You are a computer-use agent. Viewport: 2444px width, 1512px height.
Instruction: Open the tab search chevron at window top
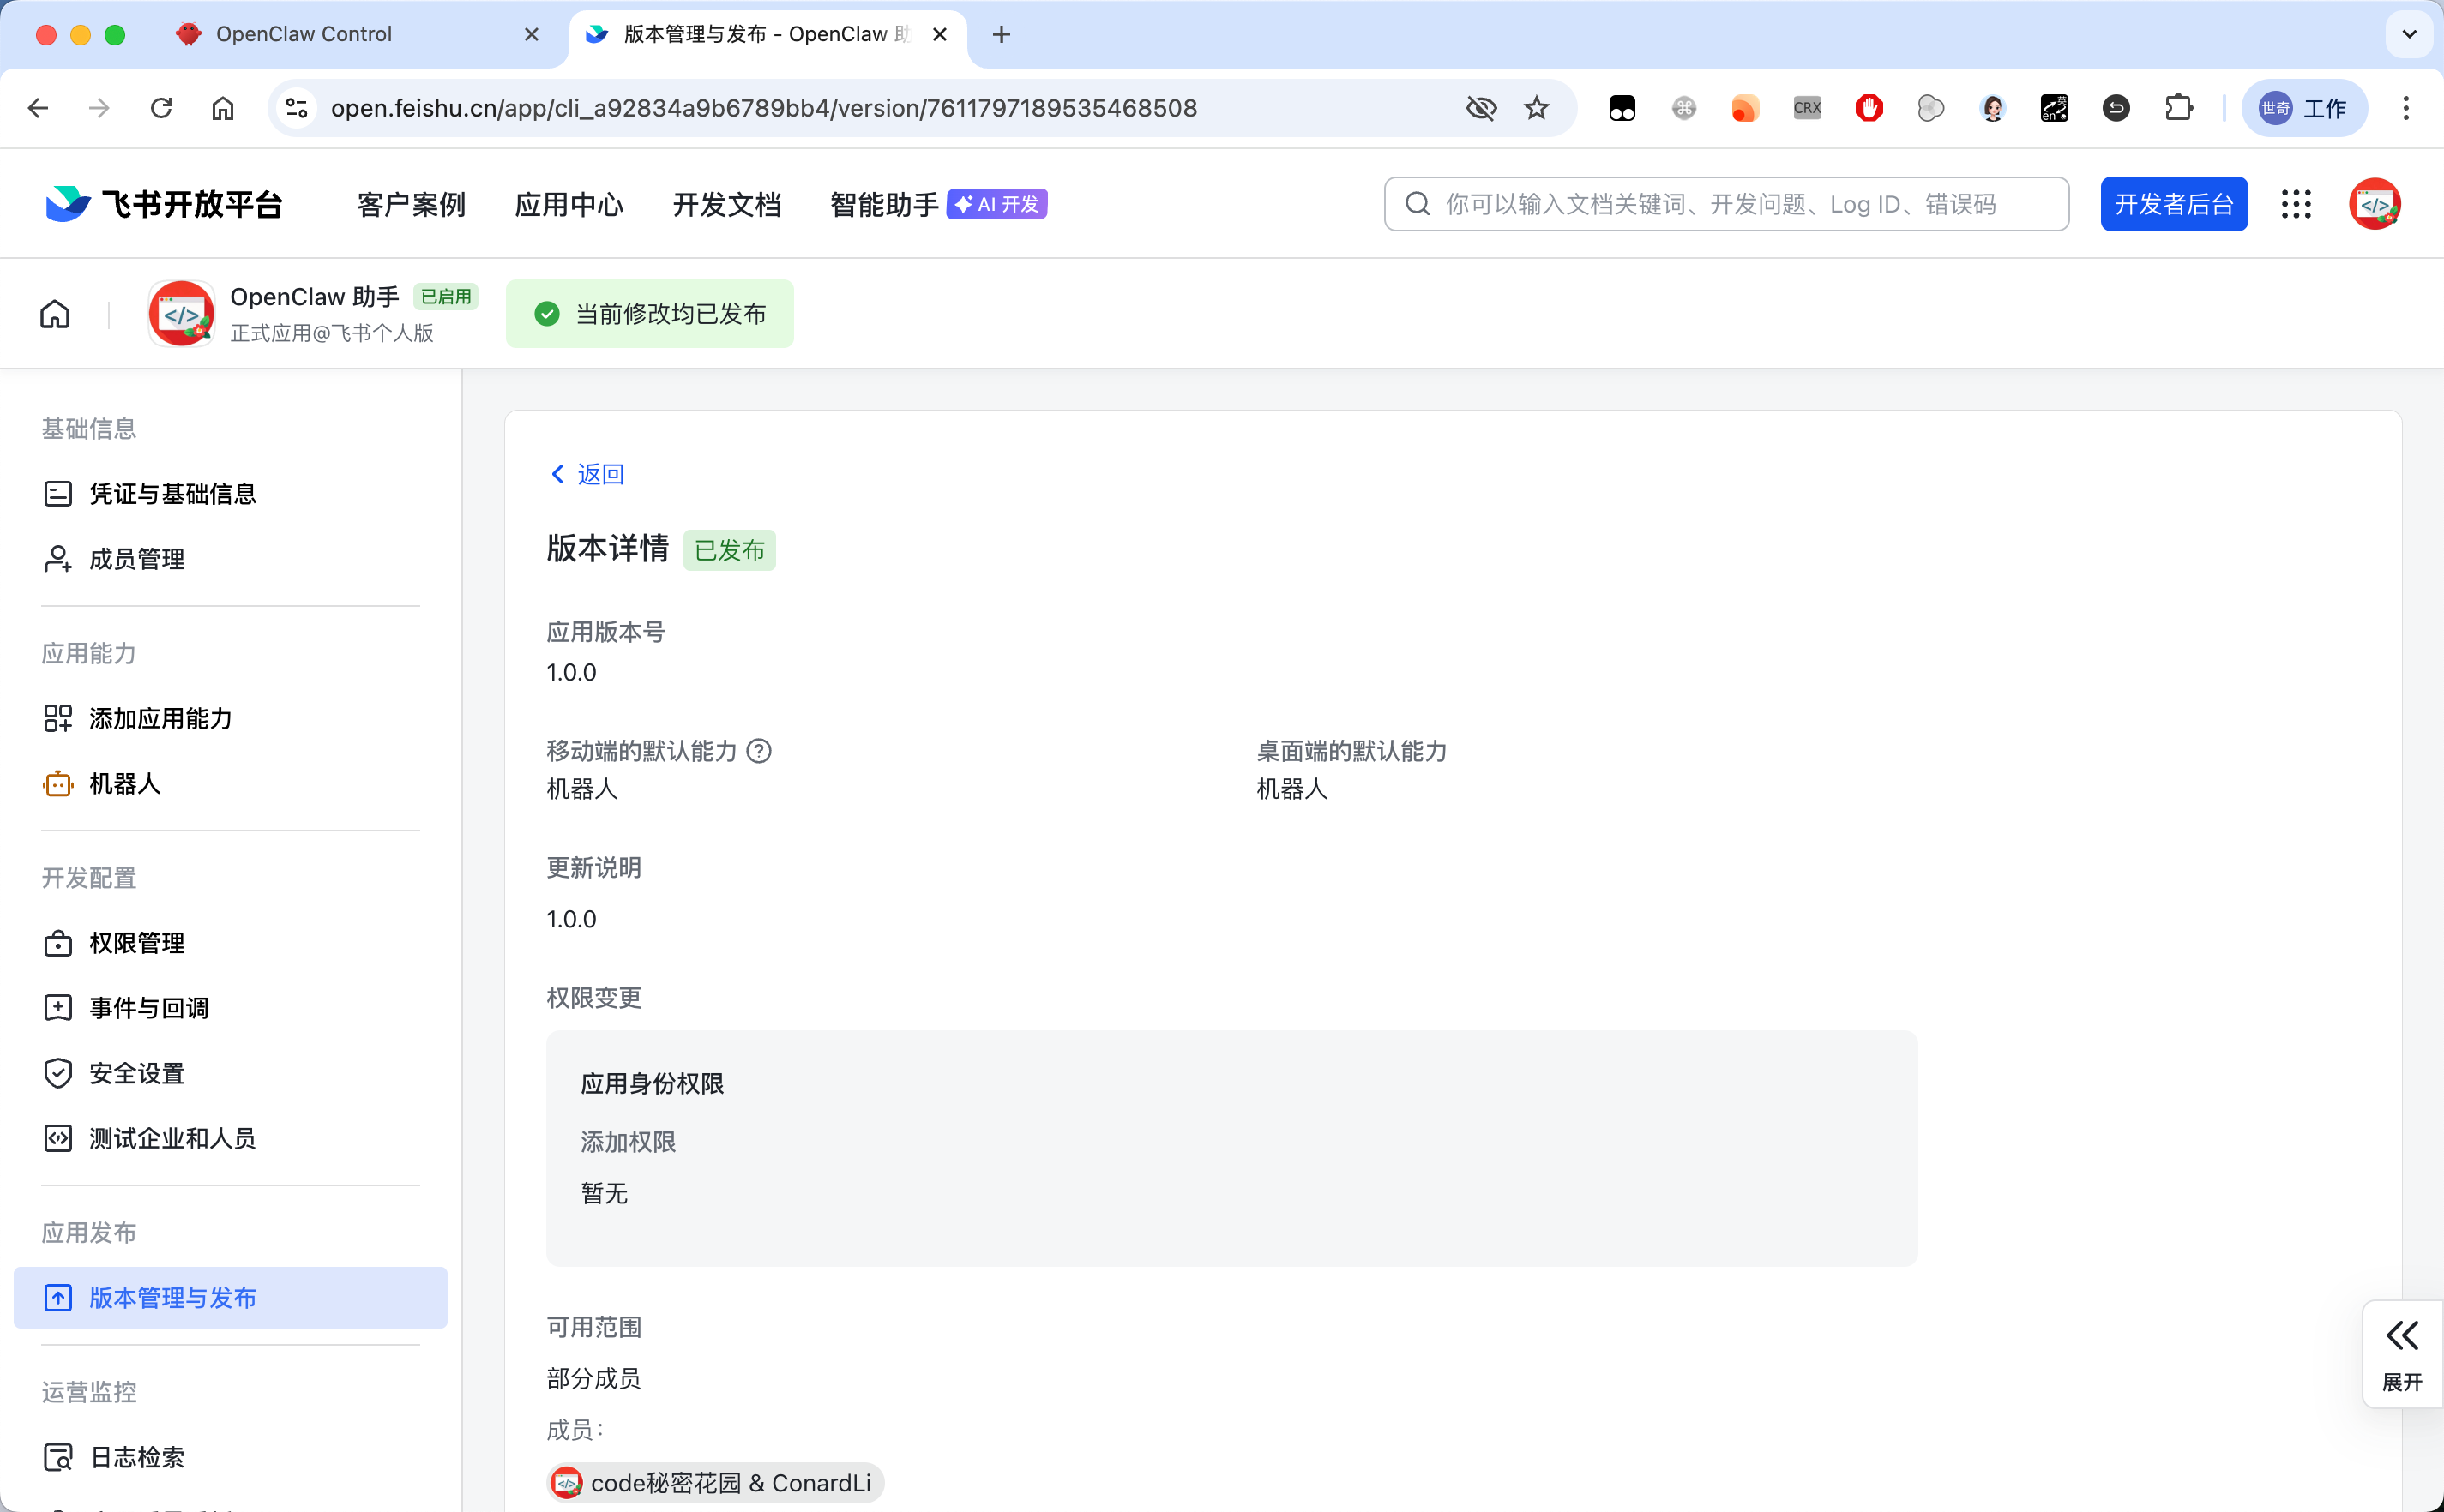click(x=2409, y=34)
